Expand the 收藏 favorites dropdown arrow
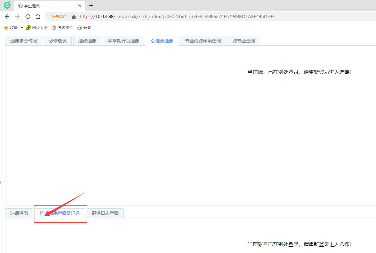This screenshot has width=376, height=253. click(x=22, y=28)
